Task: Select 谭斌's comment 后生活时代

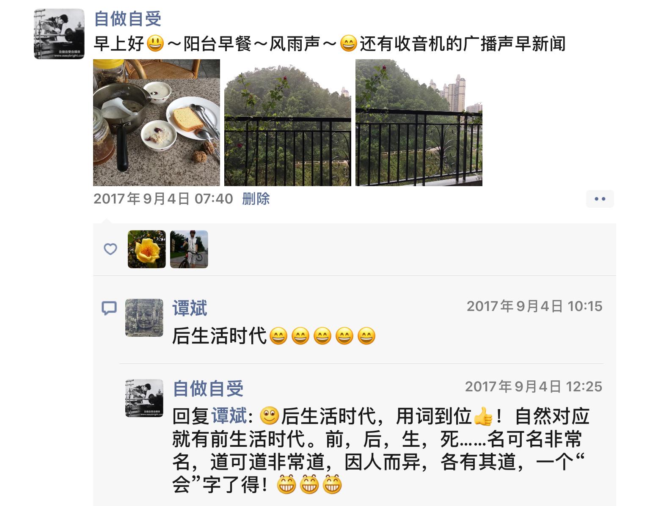Action: coord(274,336)
